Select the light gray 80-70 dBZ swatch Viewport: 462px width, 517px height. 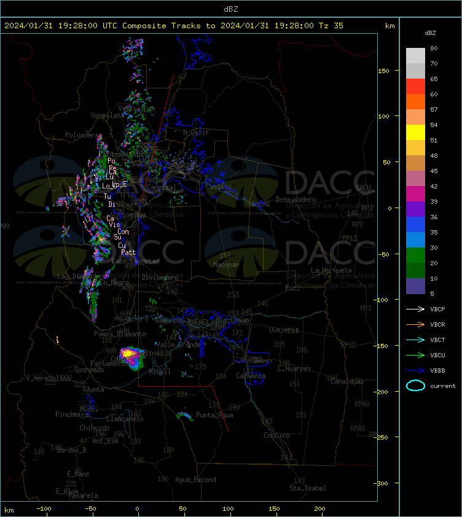pos(415,56)
